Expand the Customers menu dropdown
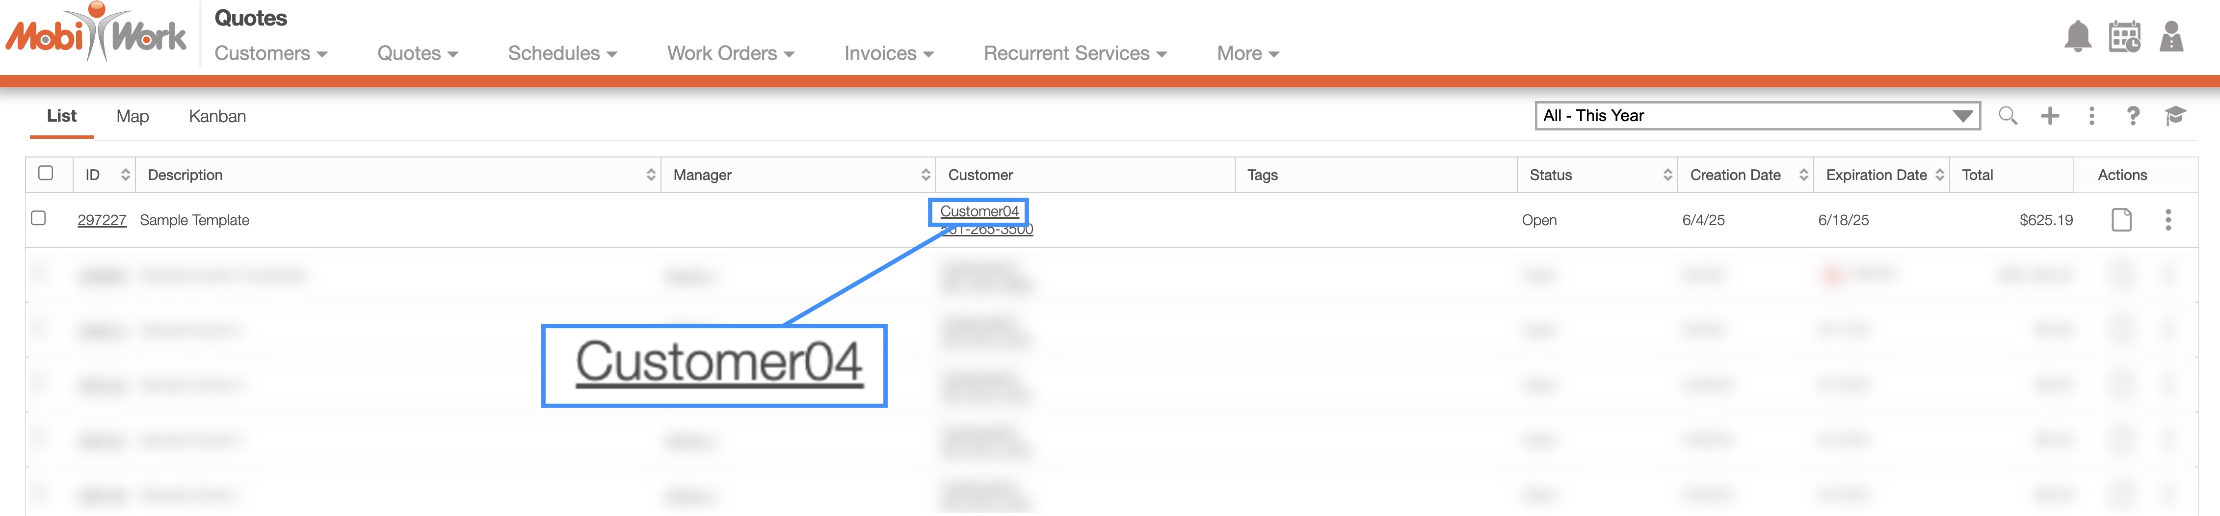 [x=270, y=53]
